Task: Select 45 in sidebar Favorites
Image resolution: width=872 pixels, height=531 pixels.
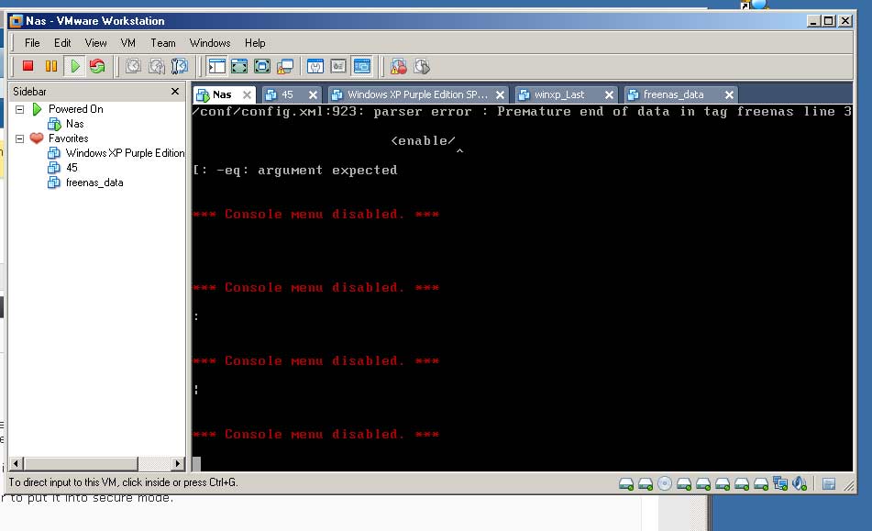Action: click(72, 167)
